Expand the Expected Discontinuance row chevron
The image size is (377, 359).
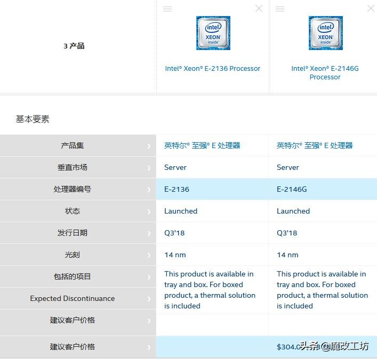[x=149, y=299]
